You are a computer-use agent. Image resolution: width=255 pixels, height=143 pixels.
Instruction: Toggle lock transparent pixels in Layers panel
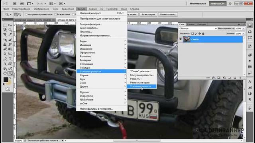click(x=192, y=33)
